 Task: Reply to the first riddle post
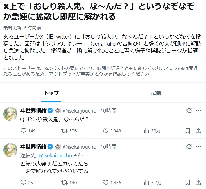coord(24,131)
